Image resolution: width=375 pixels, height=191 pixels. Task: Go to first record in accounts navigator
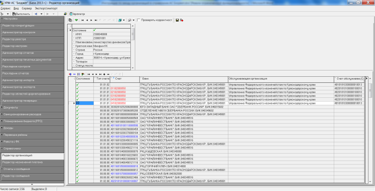pos(89,74)
